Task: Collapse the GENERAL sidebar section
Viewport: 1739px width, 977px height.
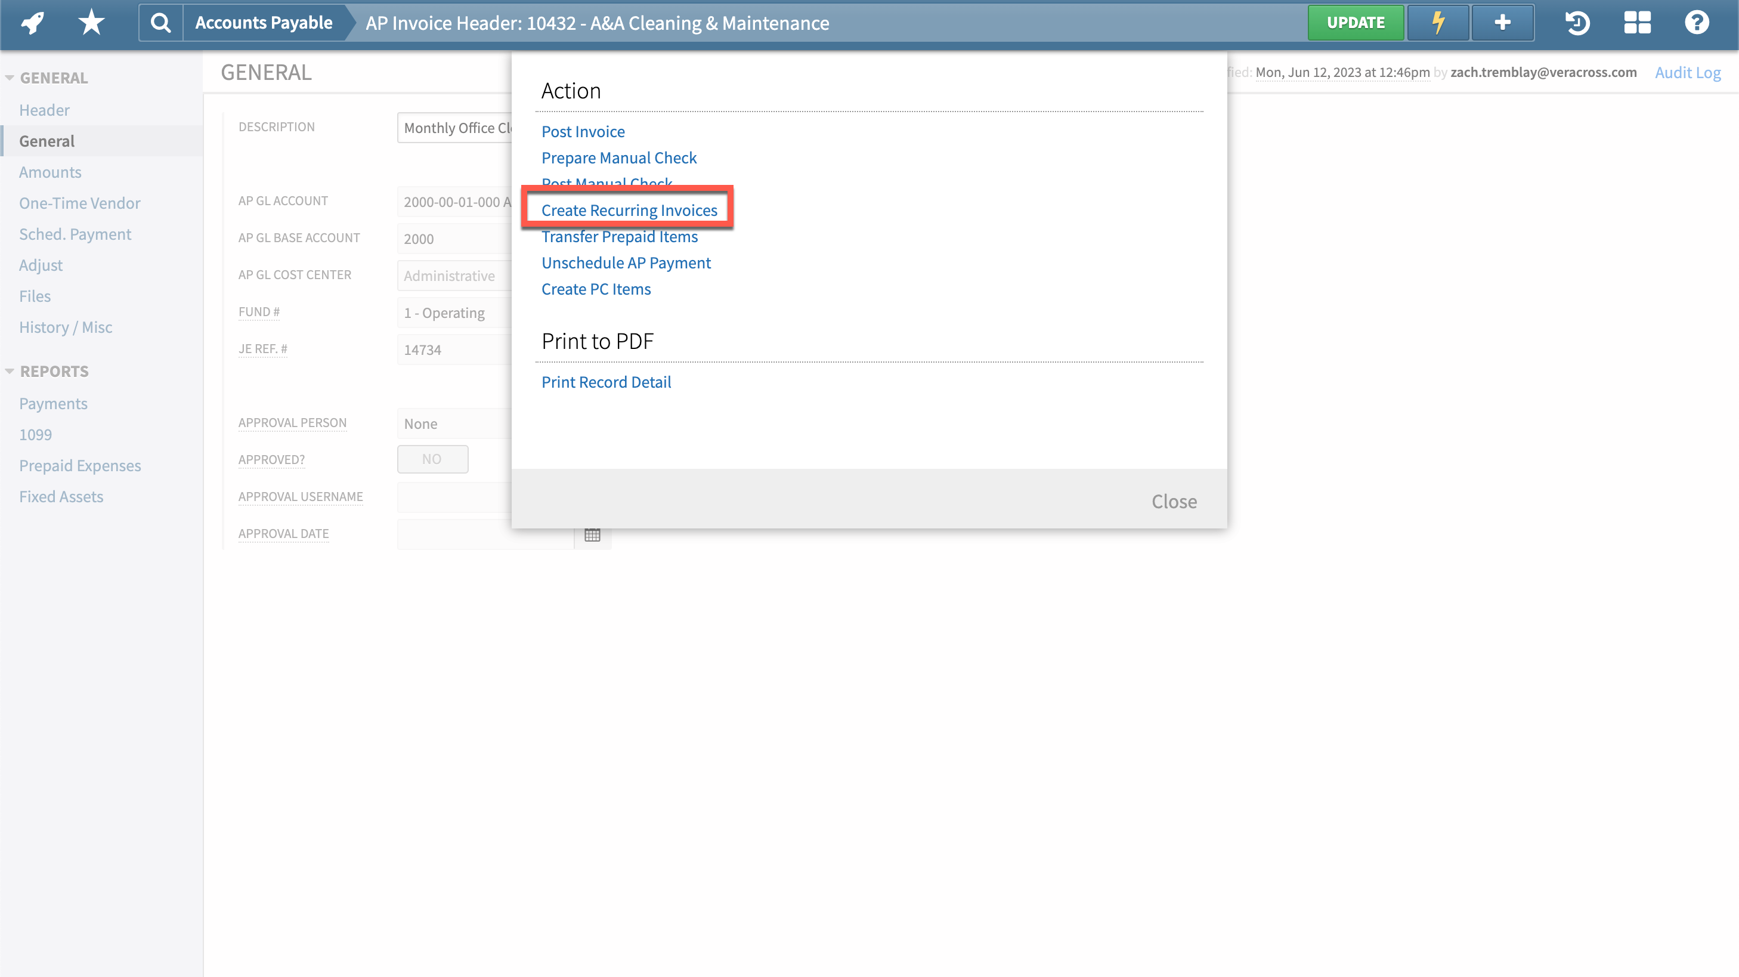Action: click(10, 76)
